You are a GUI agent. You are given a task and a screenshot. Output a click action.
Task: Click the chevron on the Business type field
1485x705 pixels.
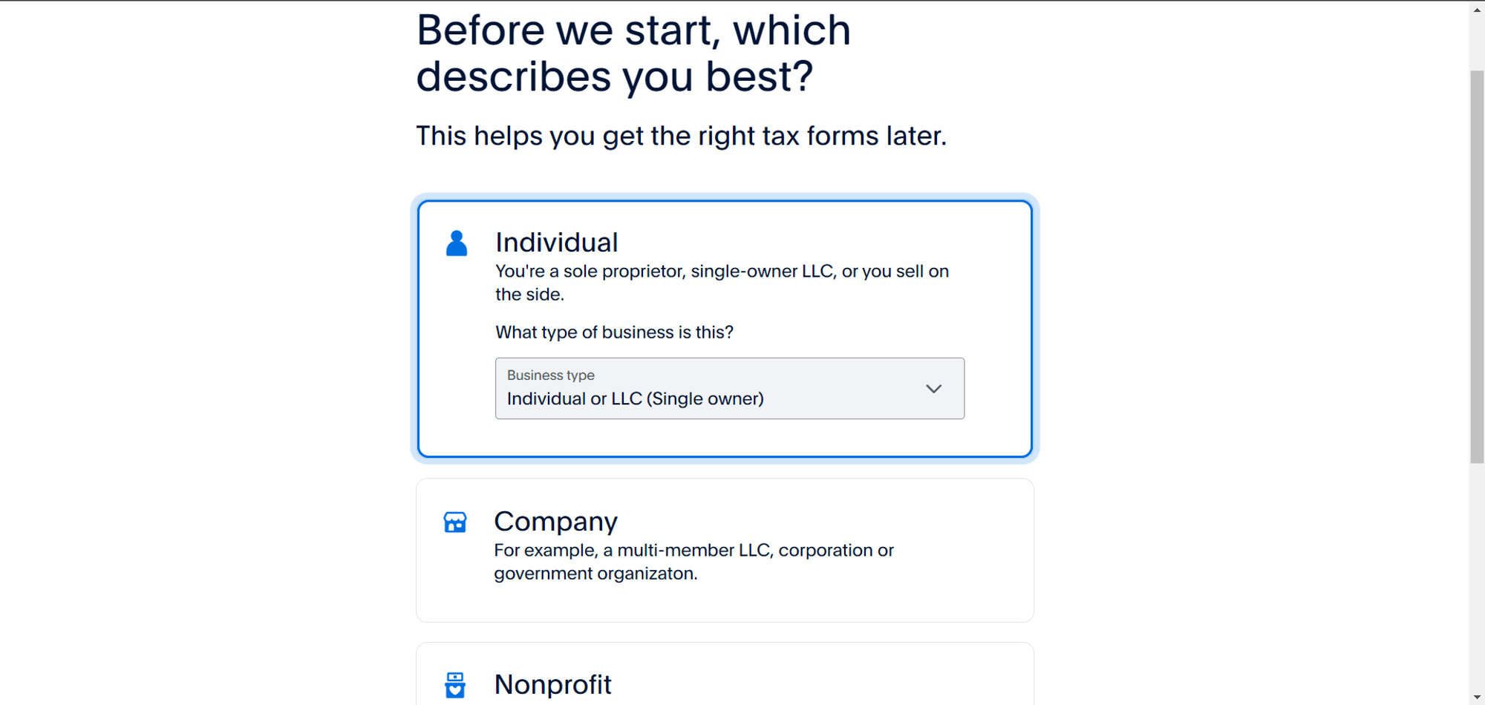(x=933, y=388)
